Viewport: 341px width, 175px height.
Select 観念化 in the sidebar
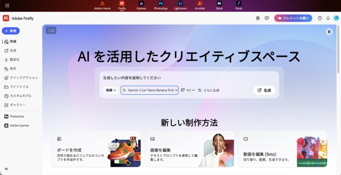12,59
